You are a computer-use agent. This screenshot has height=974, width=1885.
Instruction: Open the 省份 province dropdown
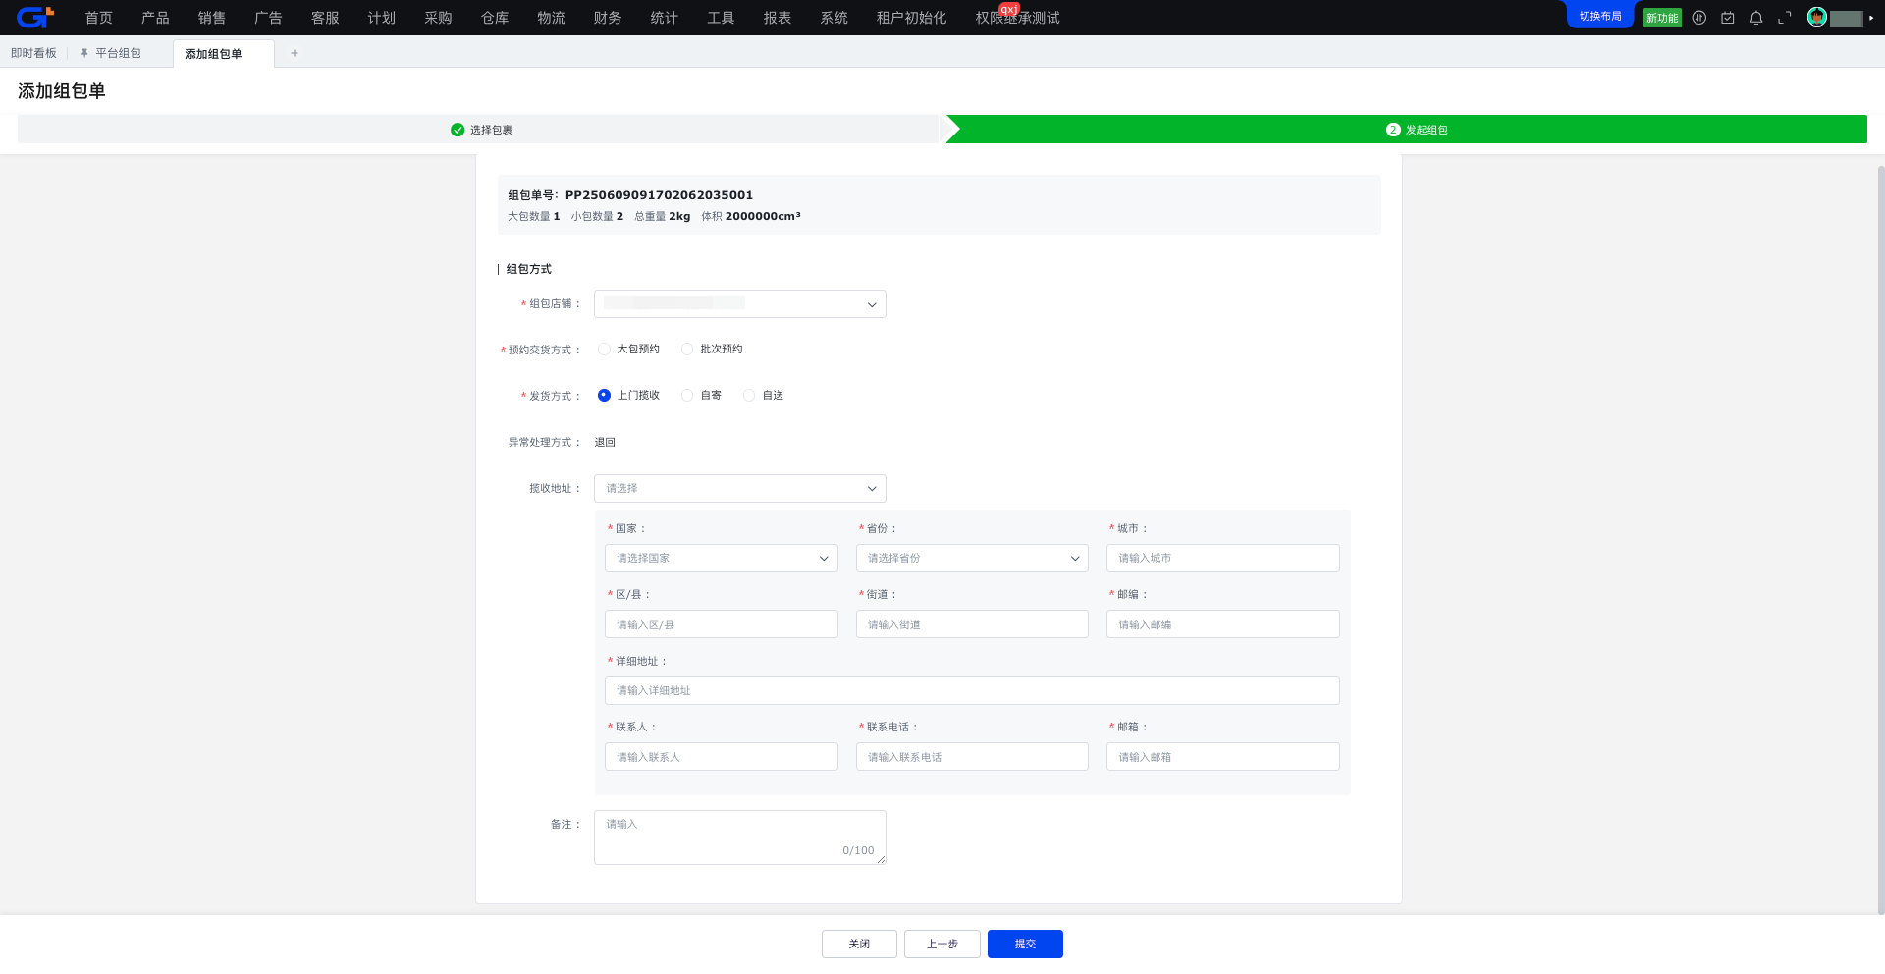(x=972, y=559)
